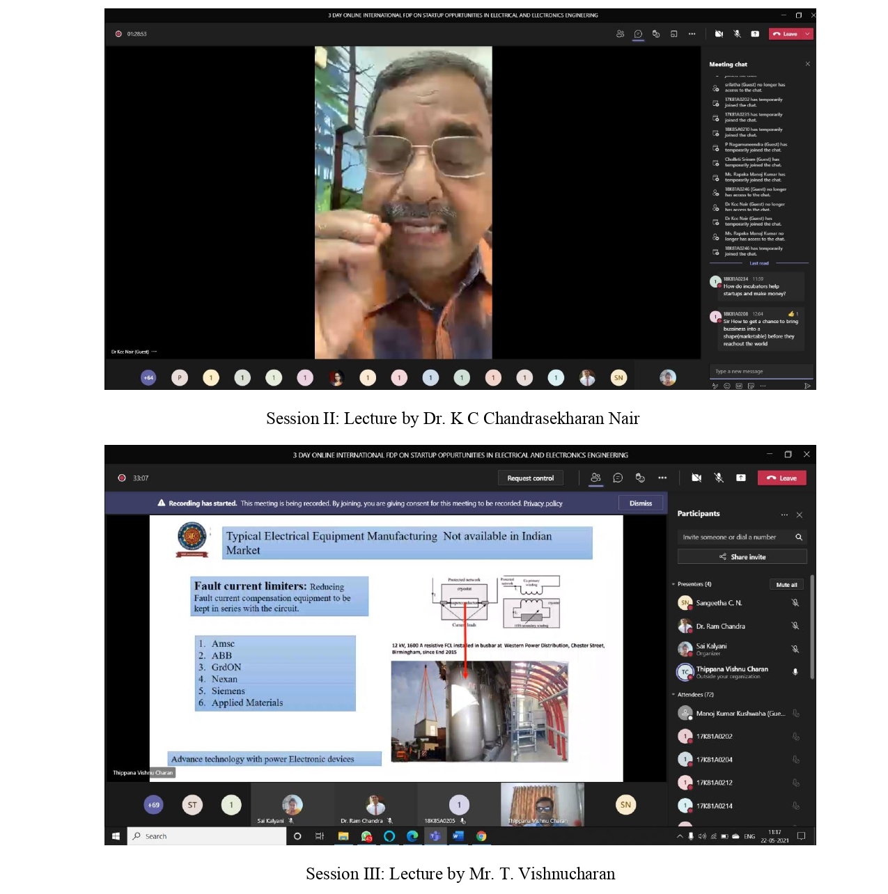The image size is (888, 894).
Task: Open reactions icon in lower meeting toolbar
Action: coord(640,478)
